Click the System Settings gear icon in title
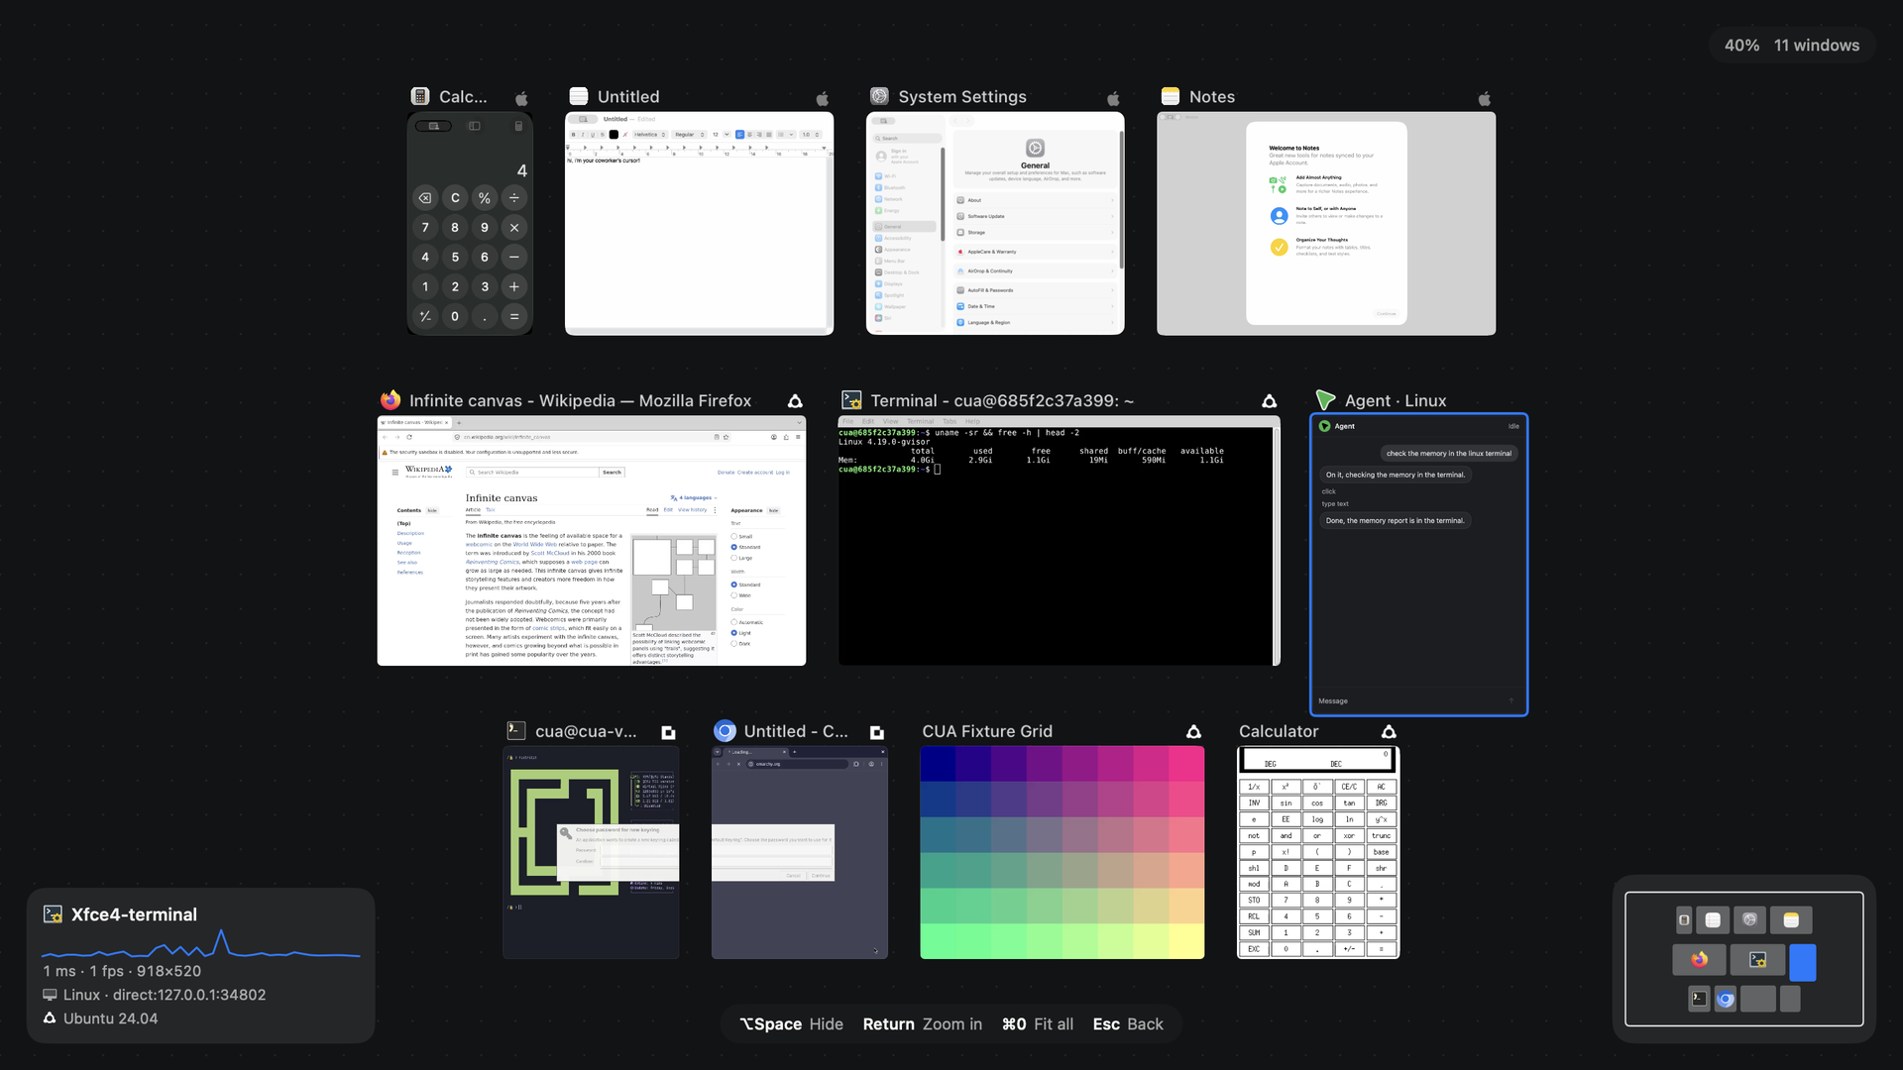 879,96
